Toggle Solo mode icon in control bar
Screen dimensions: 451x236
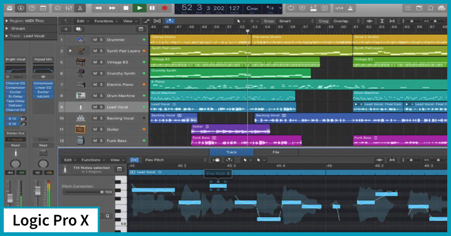click(324, 8)
